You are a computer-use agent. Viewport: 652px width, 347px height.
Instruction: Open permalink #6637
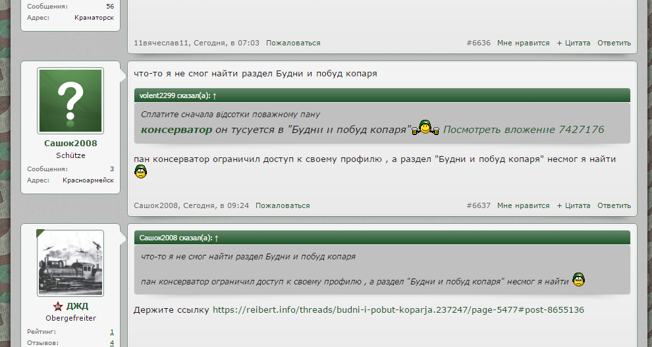479,205
